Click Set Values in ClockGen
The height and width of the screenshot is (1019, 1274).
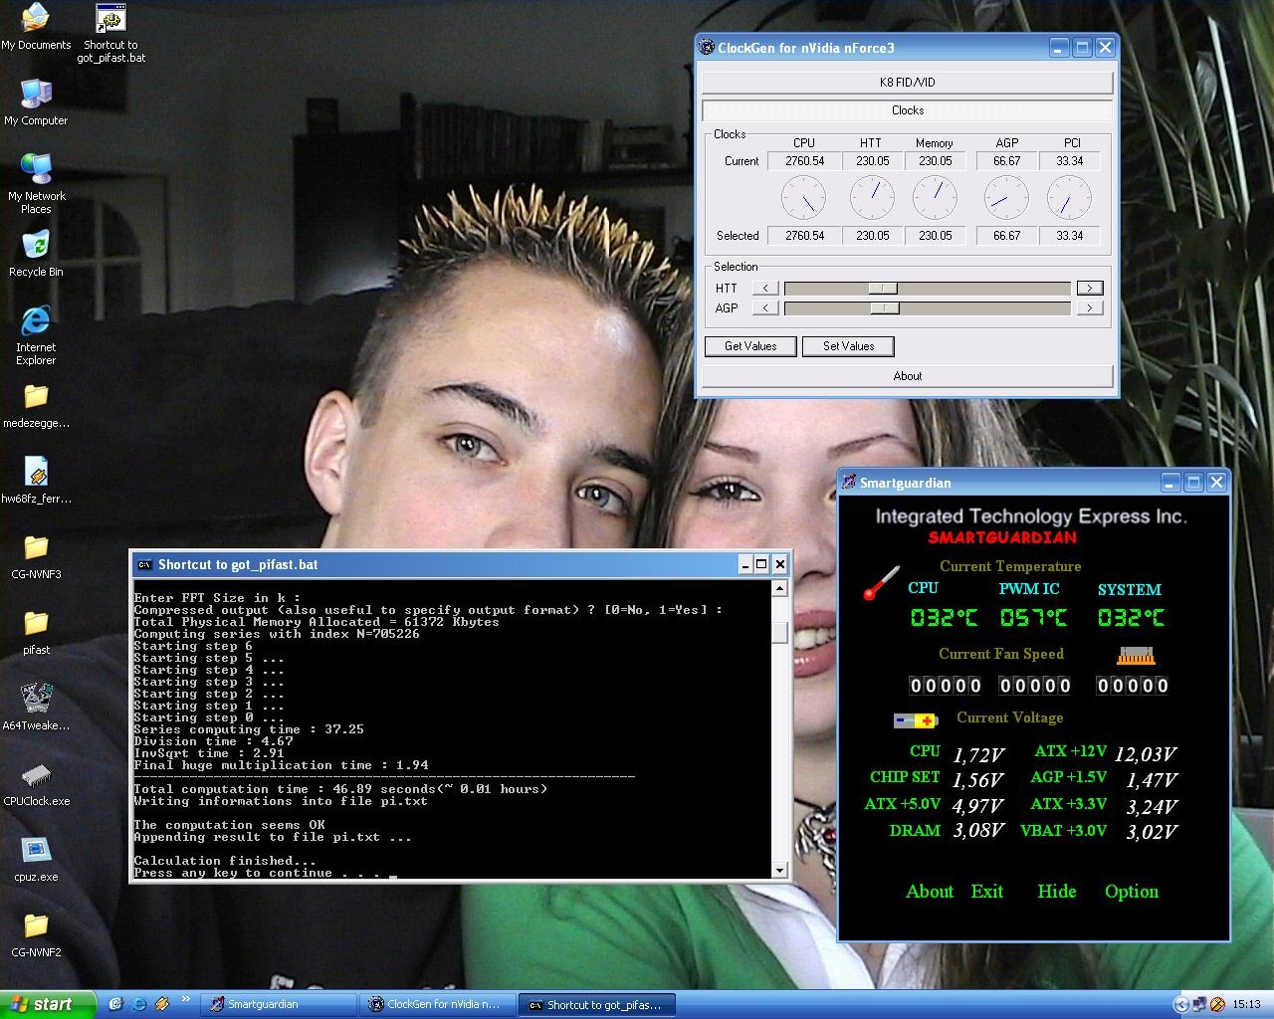point(848,346)
